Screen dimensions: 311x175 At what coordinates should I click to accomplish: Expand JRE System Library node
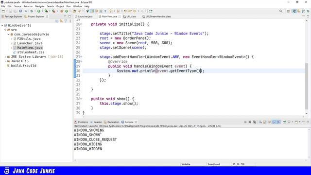pyautogui.click(x=5, y=57)
